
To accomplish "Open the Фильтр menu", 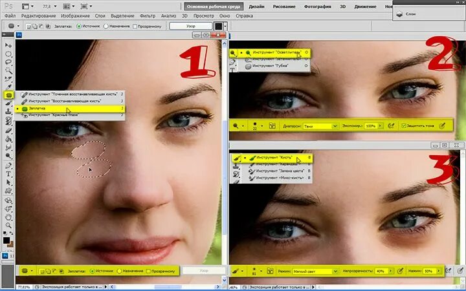I will 148,16.
